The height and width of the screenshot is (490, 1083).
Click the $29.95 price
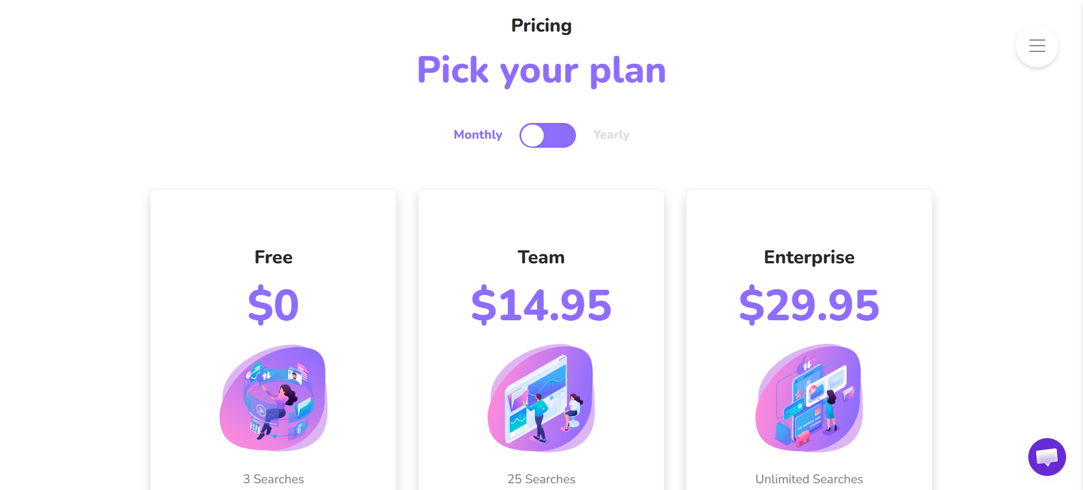coord(809,305)
